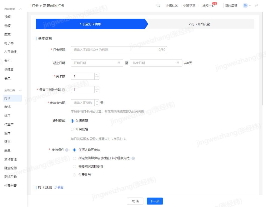This screenshot has height=207, width=266.
Task: Choose 需要购买课程参与 radio option
Action: click(74, 167)
